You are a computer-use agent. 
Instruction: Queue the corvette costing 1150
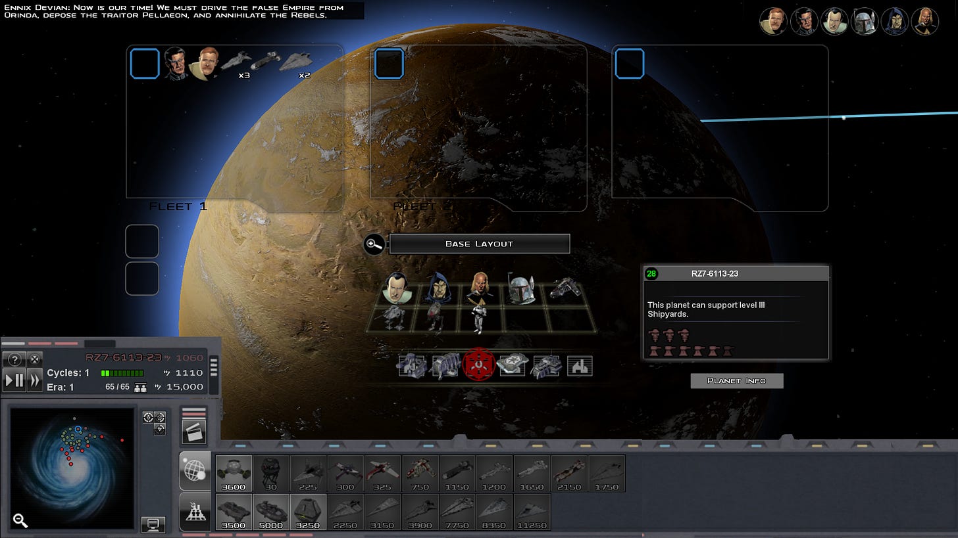(457, 474)
